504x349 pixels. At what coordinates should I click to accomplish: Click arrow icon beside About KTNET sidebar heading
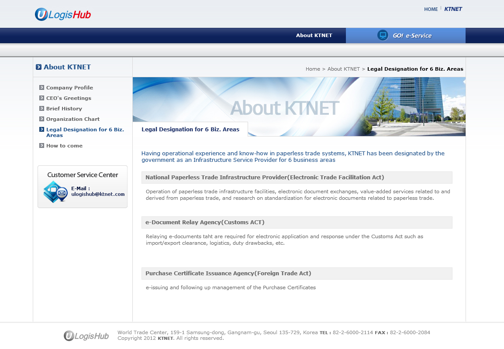(x=39, y=67)
